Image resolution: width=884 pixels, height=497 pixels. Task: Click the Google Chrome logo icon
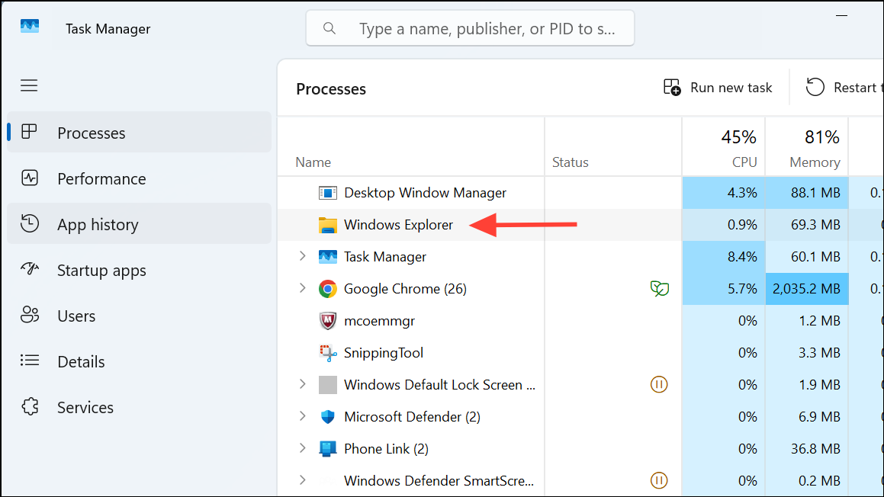click(327, 289)
